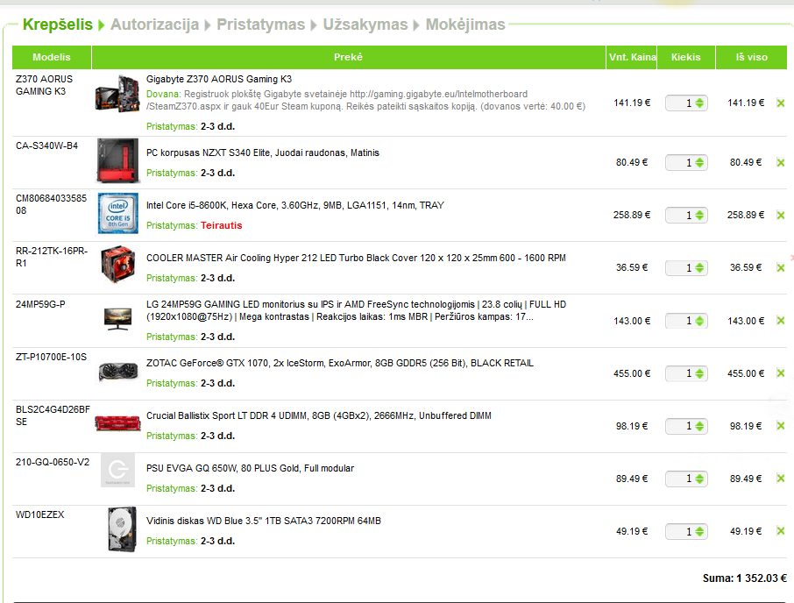Go to Autorizacija checkout step
Screen dimensions: 794x603
(154, 25)
